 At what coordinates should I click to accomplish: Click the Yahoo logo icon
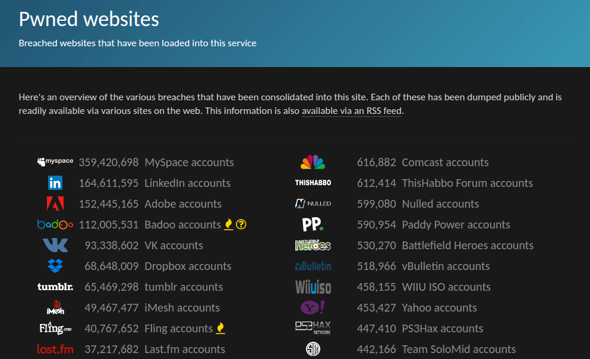[313, 307]
